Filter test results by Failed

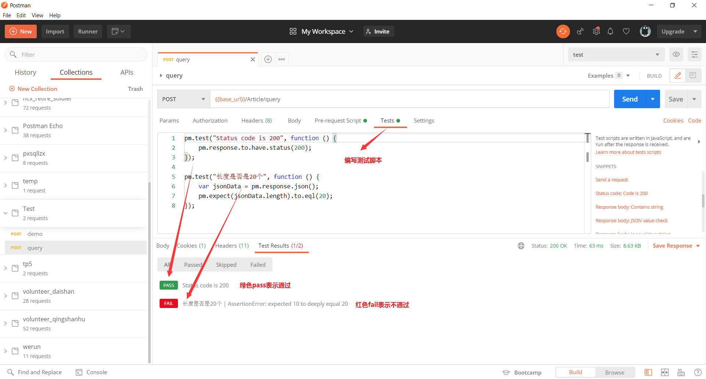pos(258,265)
